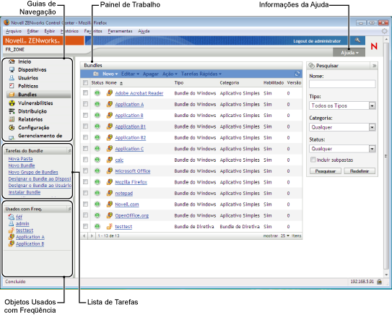The height and width of the screenshot is (315, 392).
Task: Click directive bundle icon for testtest row
Action: point(109,226)
